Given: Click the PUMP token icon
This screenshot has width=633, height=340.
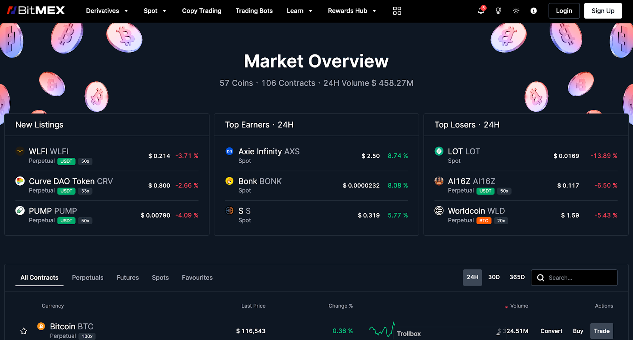Looking at the screenshot, I should pos(20,210).
